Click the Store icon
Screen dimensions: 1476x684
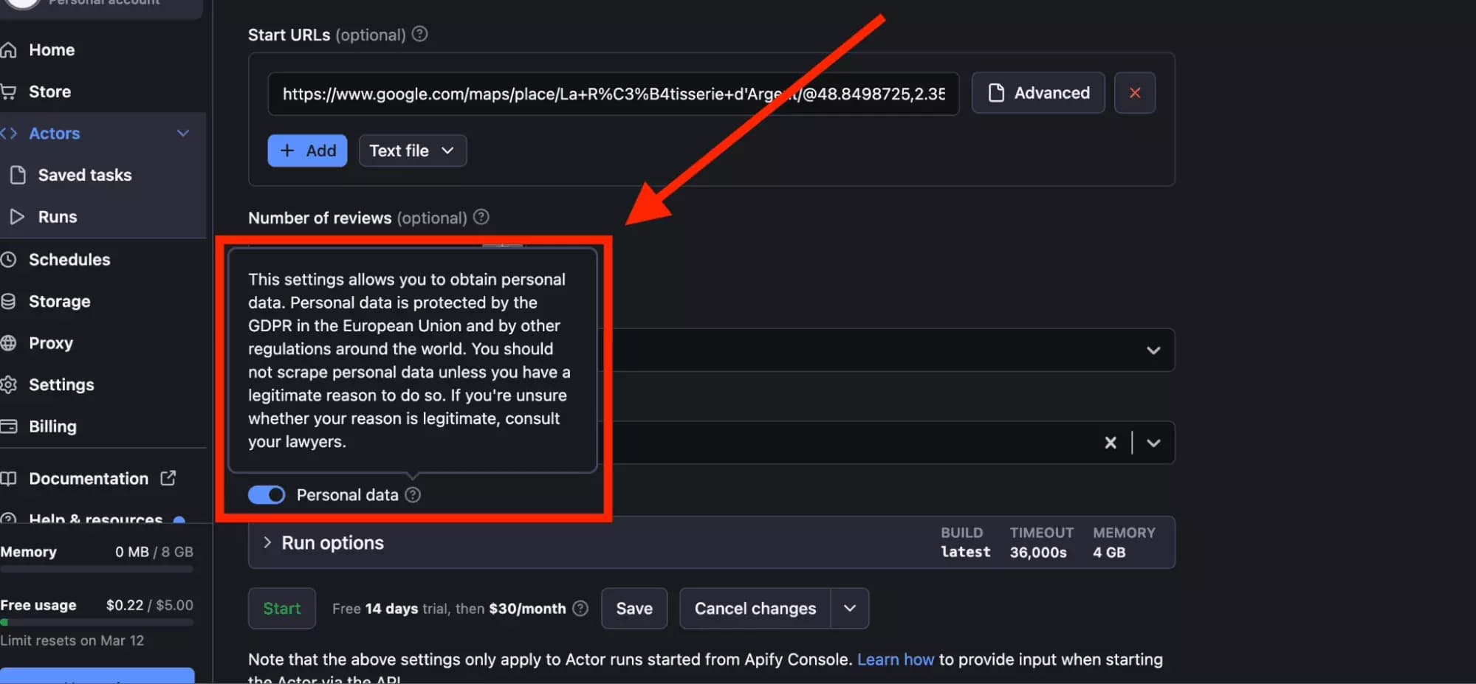coord(10,91)
